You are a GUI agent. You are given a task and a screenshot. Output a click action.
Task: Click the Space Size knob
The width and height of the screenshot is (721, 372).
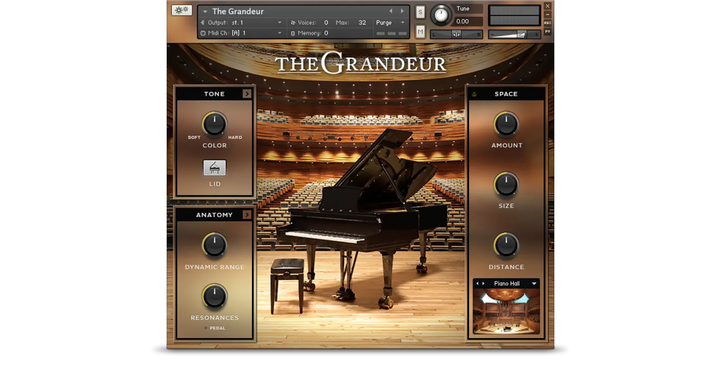506,185
